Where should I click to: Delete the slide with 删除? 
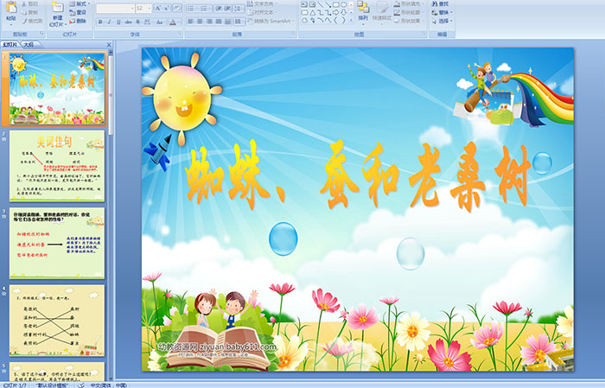[78, 21]
